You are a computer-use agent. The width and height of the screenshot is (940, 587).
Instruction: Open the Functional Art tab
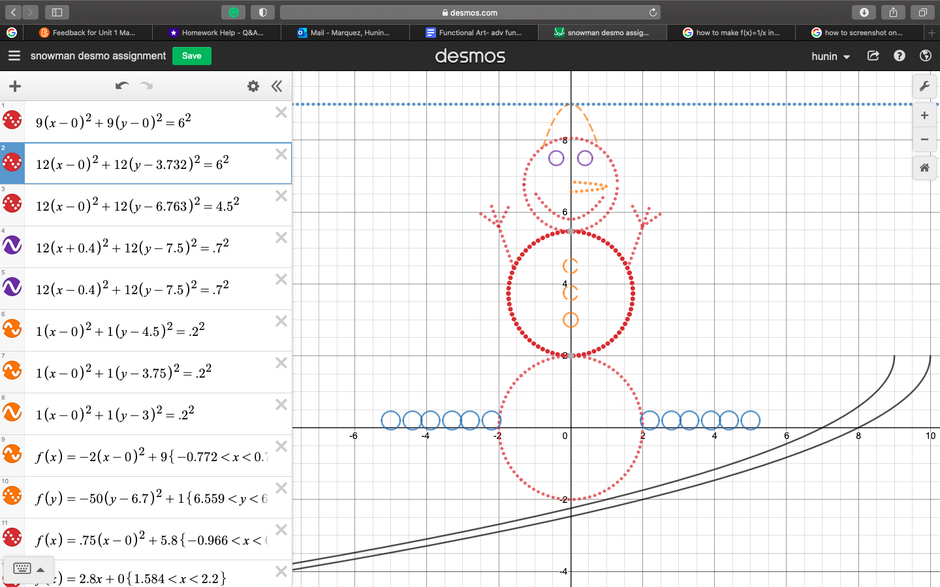tap(473, 33)
